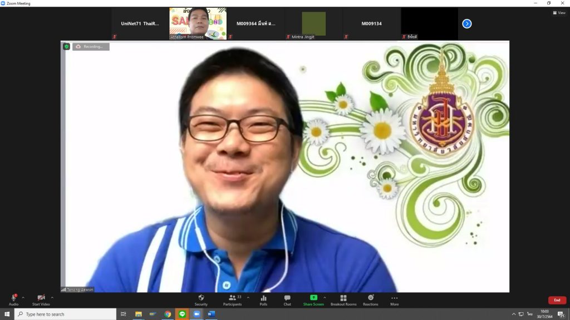Click the red End meeting button

pos(557,300)
